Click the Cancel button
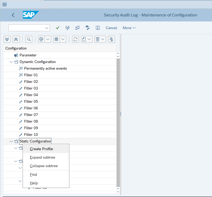The width and height of the screenshot is (212, 197). (x=111, y=28)
